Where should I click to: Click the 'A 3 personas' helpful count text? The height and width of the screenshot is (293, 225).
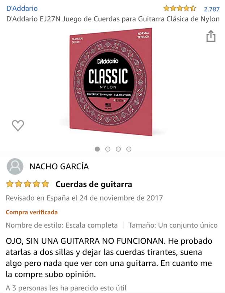click(26, 288)
